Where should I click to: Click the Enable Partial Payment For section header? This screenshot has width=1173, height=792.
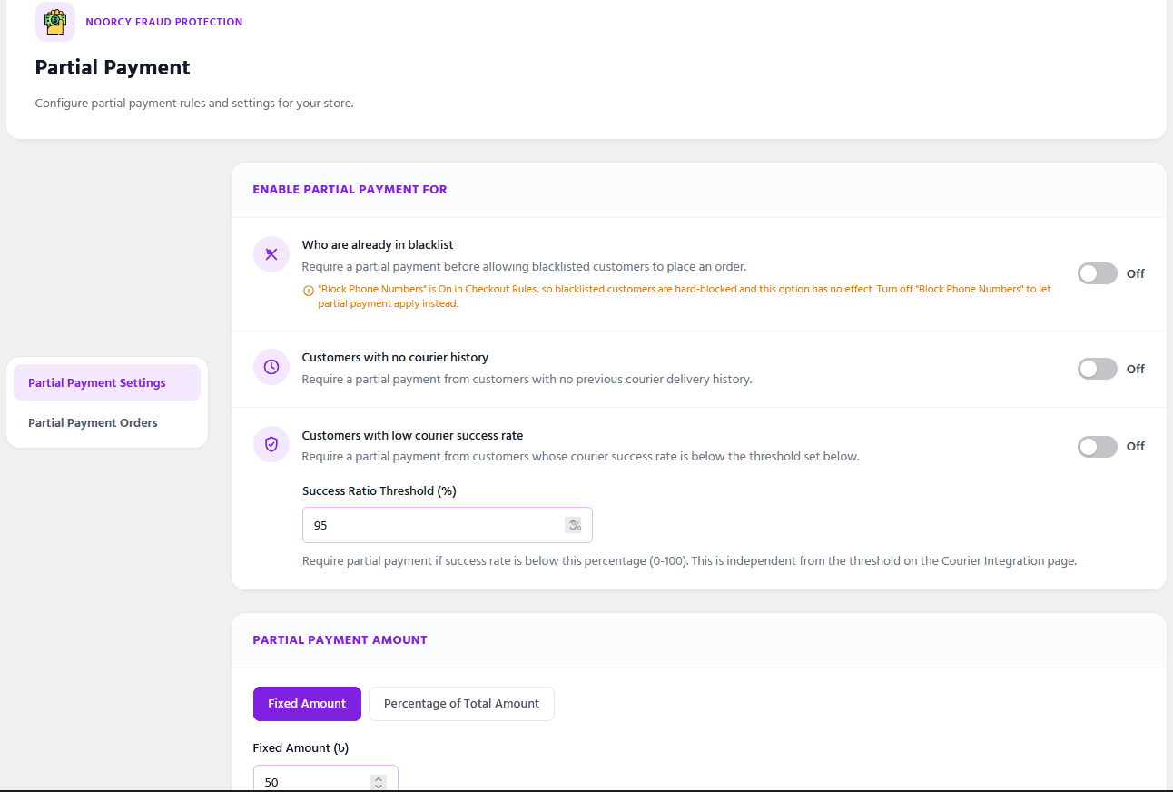click(x=350, y=190)
